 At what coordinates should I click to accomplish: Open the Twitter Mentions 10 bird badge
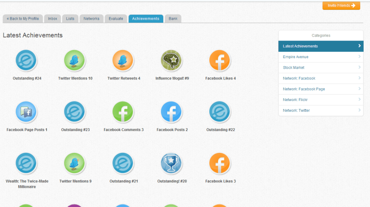[x=74, y=60]
